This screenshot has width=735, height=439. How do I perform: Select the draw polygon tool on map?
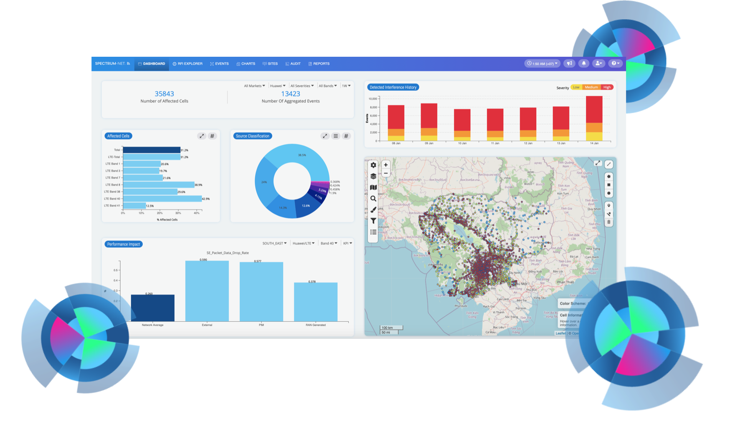pos(609,177)
